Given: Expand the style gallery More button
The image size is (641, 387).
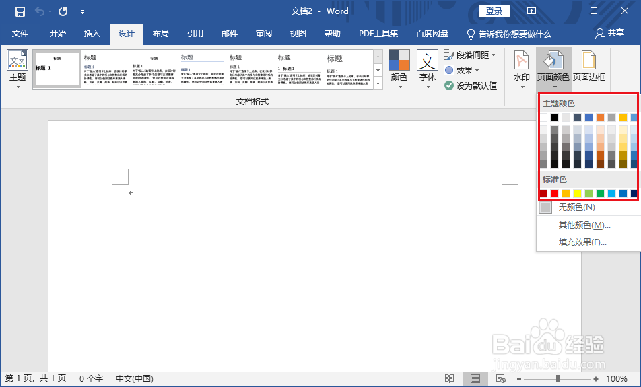Looking at the screenshot, I should click(378, 83).
